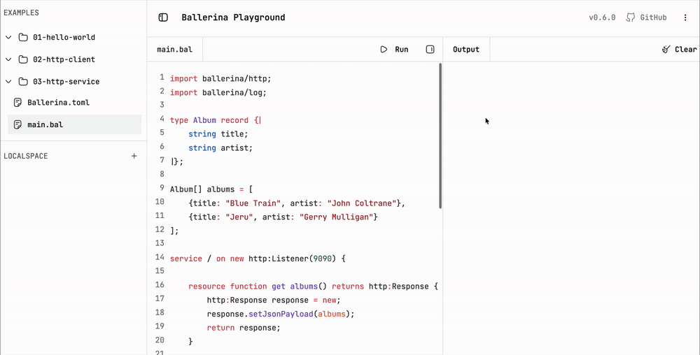Place cursor on line 1 import ballerina/http
The height and width of the screenshot is (355, 700).
pyautogui.click(x=220, y=79)
